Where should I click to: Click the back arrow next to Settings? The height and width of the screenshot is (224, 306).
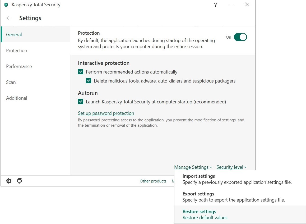coord(9,18)
